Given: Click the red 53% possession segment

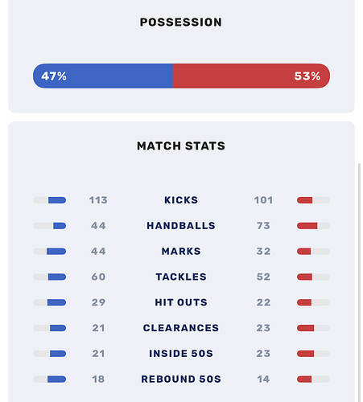Looking at the screenshot, I should tap(251, 76).
